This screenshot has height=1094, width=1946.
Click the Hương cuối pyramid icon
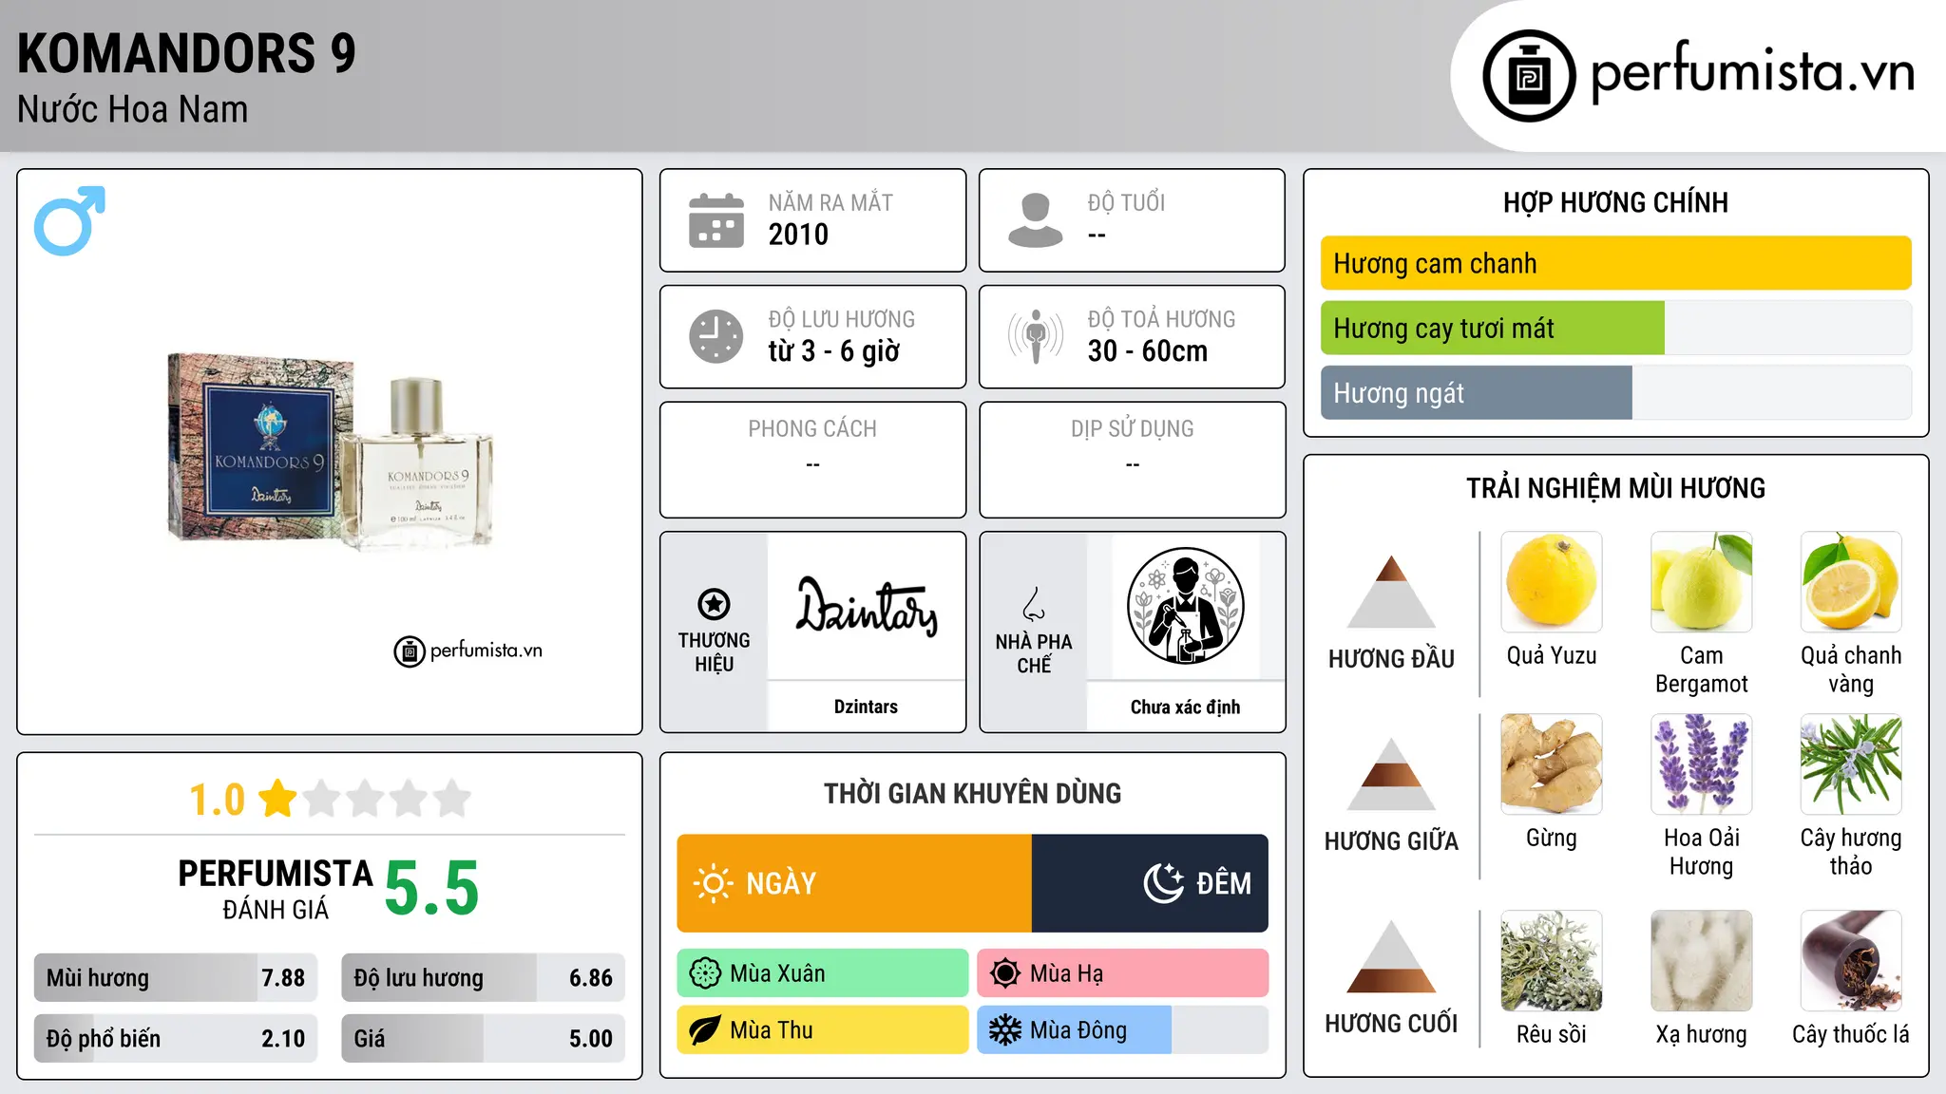tap(1391, 956)
